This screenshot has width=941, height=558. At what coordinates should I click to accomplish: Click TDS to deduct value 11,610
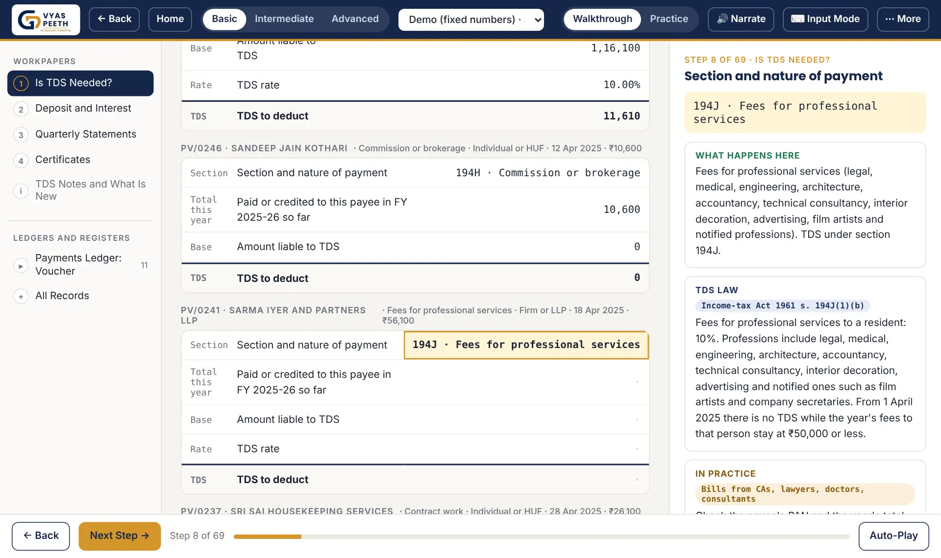pos(621,116)
